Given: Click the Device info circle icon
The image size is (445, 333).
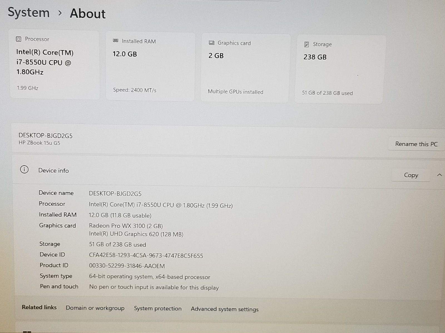Looking at the screenshot, I should [x=24, y=169].
